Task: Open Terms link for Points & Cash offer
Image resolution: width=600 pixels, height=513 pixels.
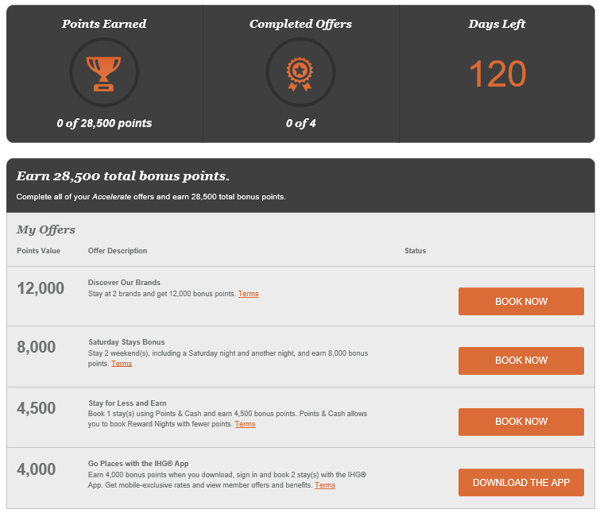Action: click(245, 424)
